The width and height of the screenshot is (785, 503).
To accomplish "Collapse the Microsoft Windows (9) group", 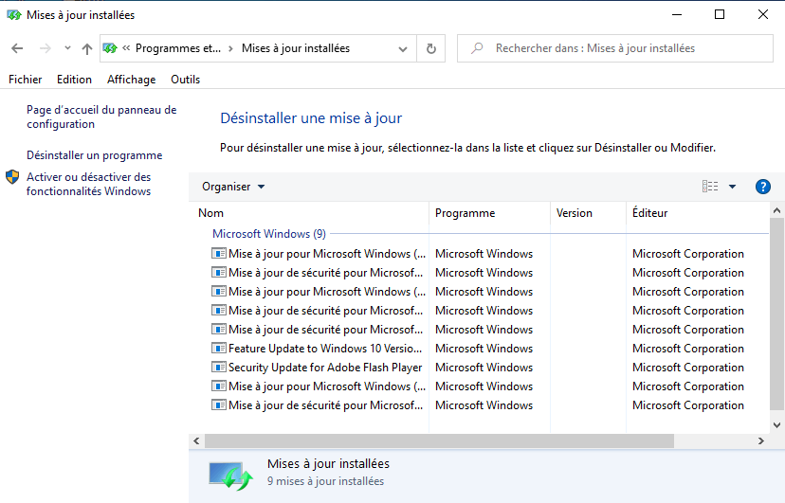I will (x=269, y=234).
